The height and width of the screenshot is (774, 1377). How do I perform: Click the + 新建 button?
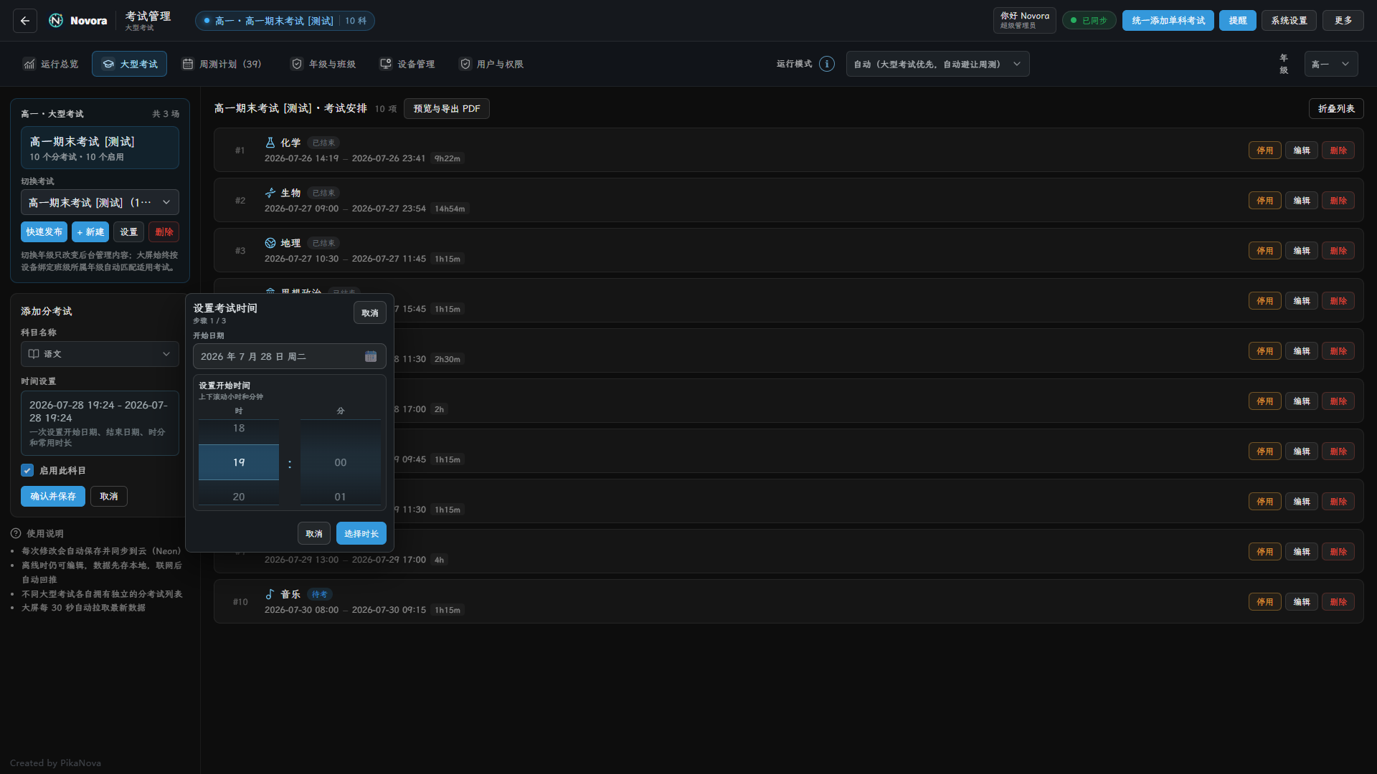(x=90, y=231)
